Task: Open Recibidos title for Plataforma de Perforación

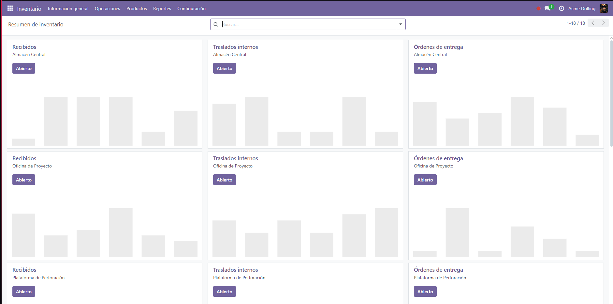Action: (x=24, y=270)
